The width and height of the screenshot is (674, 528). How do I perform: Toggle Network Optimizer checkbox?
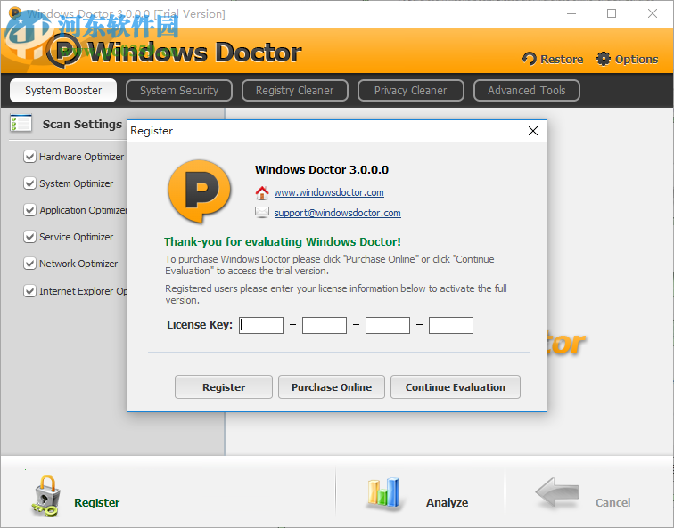coord(29,264)
